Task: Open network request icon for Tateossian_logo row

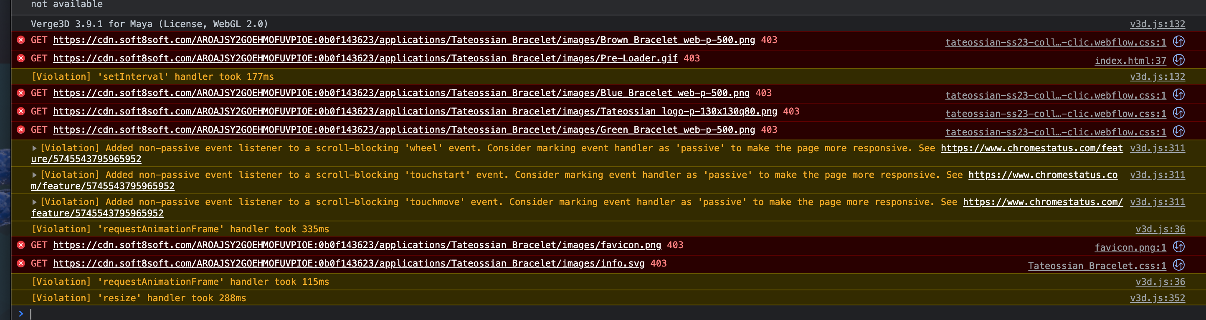Action: coord(1179,113)
